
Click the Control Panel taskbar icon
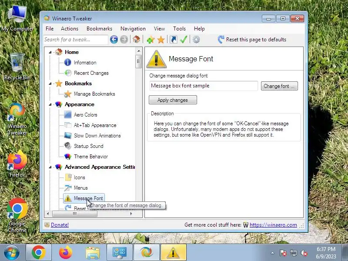(x=120, y=252)
